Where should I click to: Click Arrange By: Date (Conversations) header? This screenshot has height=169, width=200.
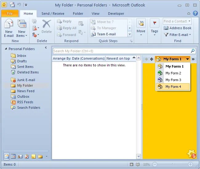(79, 58)
